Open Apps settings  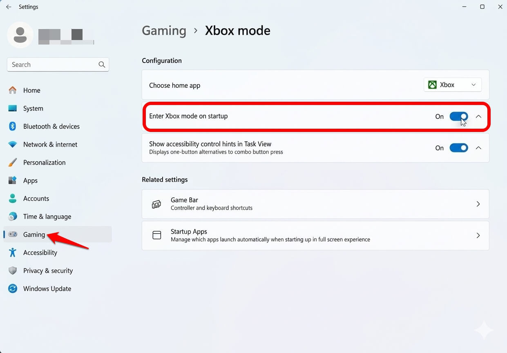(58, 180)
